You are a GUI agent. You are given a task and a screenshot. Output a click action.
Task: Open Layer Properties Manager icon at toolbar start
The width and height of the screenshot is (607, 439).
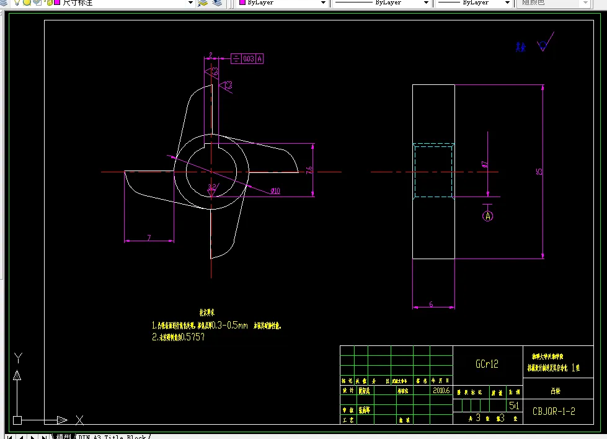(3, 2)
